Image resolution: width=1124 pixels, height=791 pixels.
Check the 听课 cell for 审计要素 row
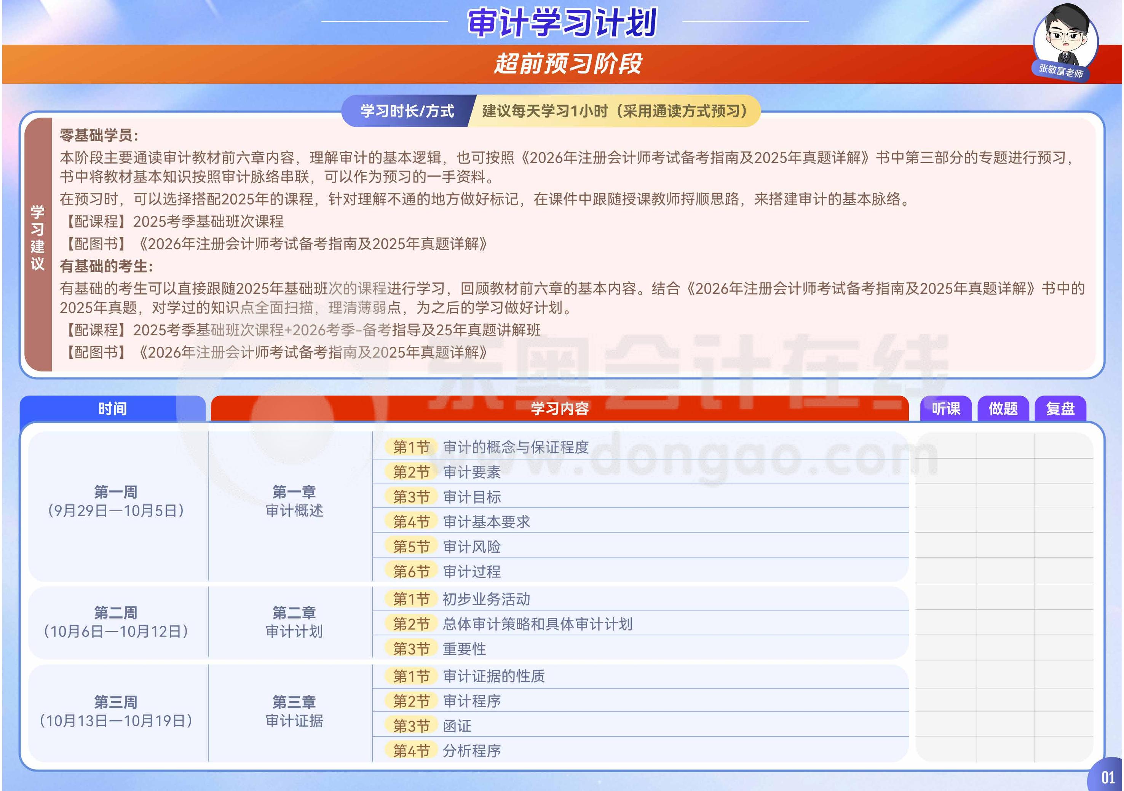[x=946, y=471]
